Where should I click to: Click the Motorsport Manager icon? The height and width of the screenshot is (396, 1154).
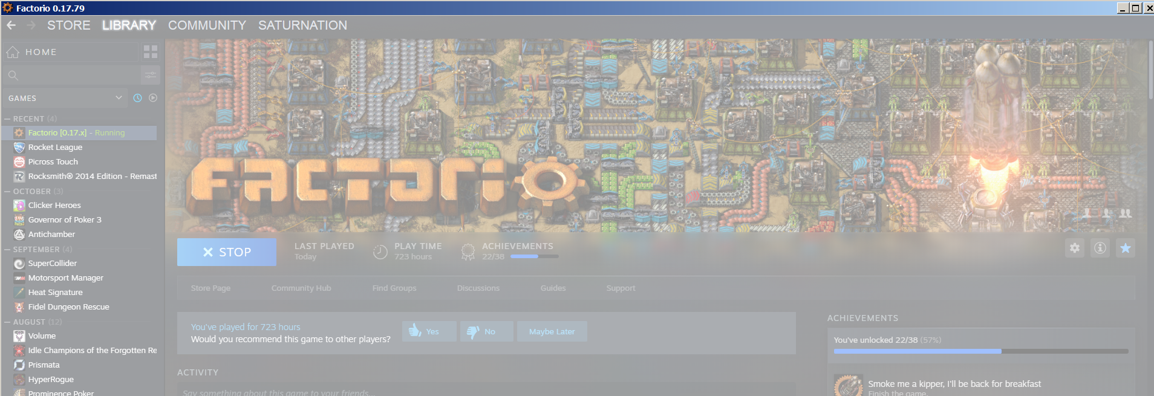click(19, 278)
